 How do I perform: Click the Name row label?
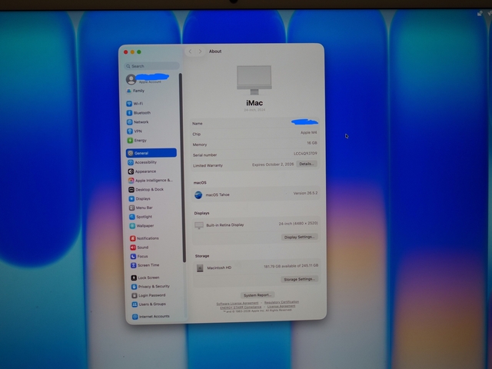pos(198,124)
